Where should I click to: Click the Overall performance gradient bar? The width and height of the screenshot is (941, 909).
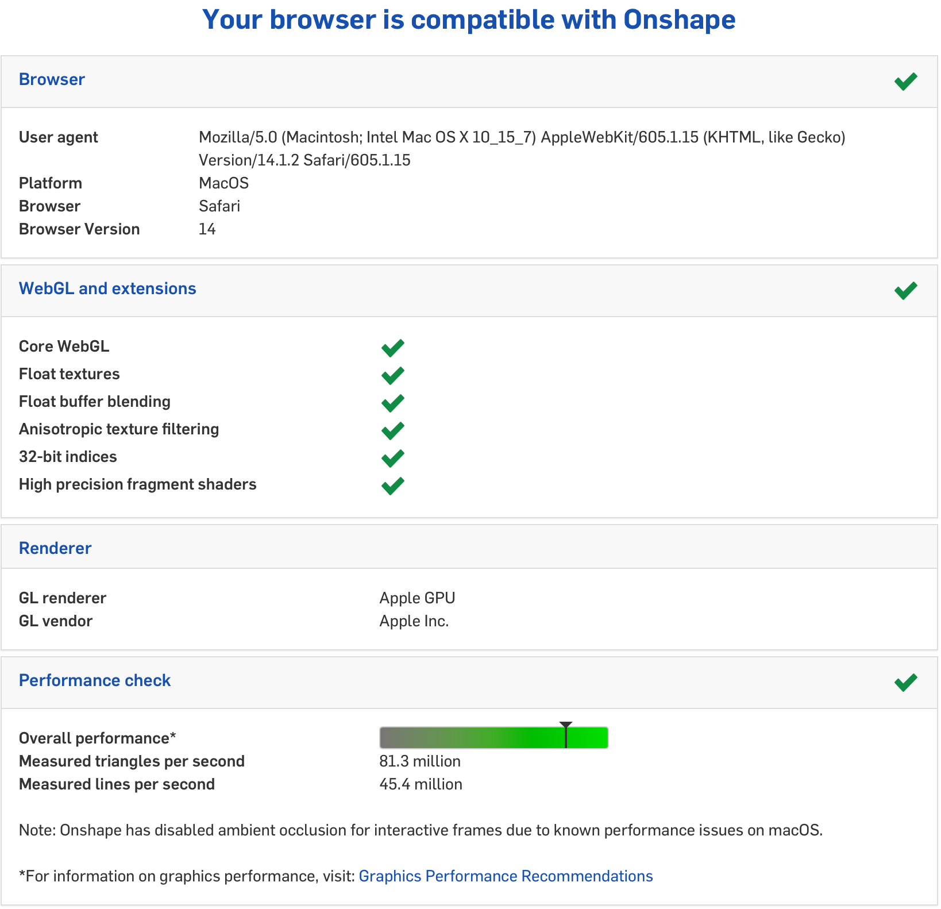click(x=493, y=737)
